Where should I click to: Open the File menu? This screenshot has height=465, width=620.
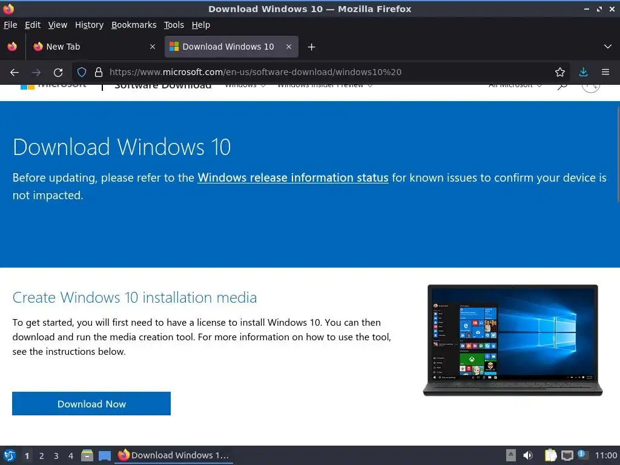pyautogui.click(x=10, y=25)
